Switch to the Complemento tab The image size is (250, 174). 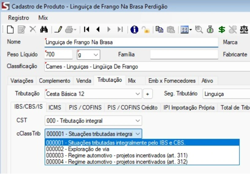click(x=55, y=81)
